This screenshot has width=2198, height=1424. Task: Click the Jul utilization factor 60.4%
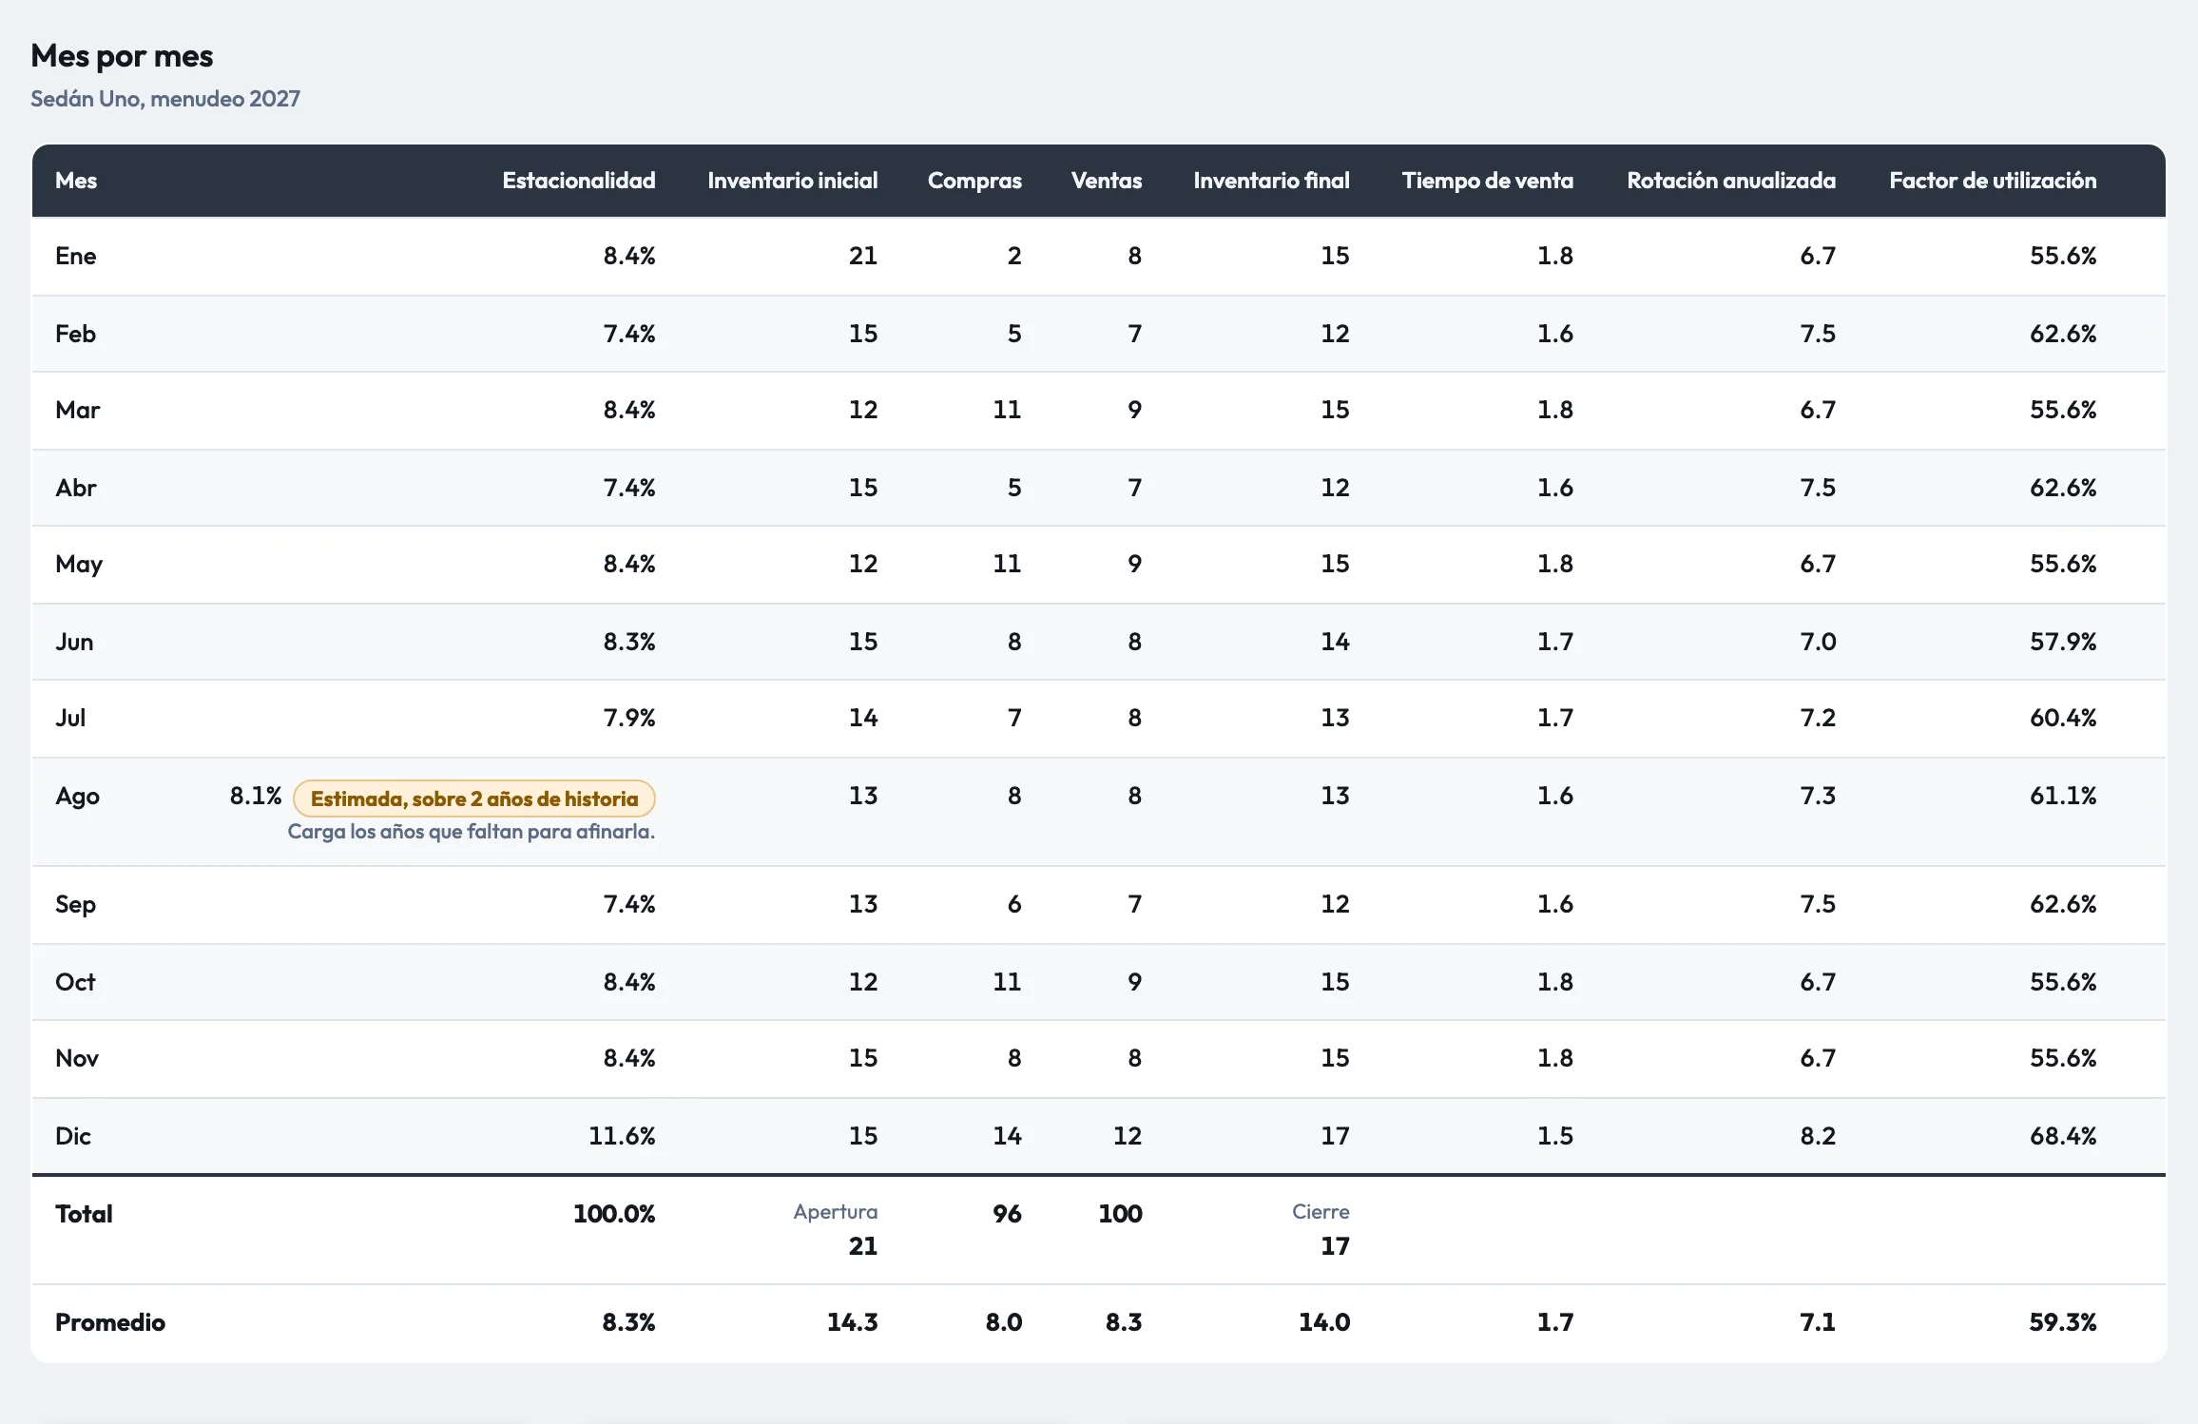click(2063, 718)
